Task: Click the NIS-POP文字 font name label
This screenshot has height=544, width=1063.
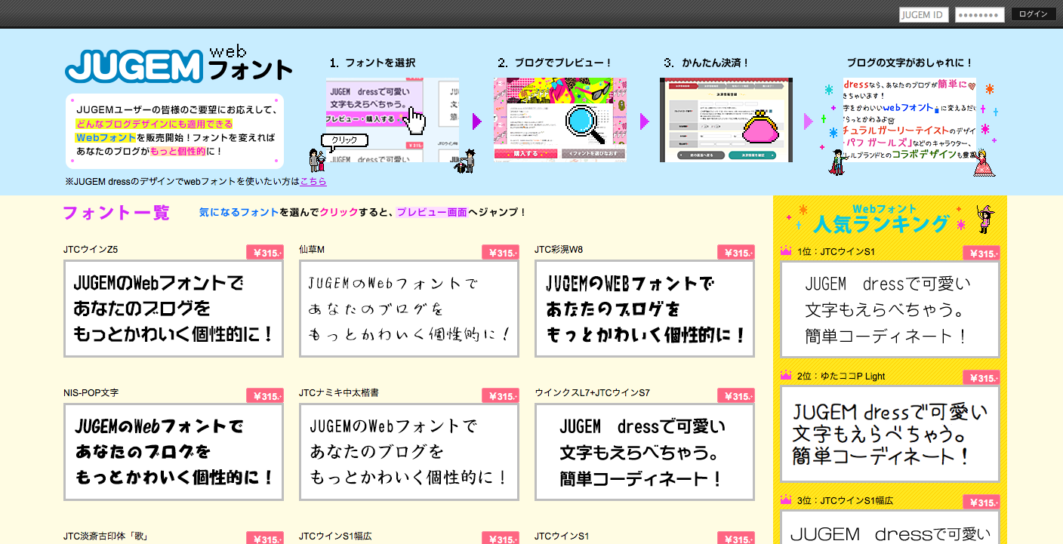Action: coord(91,393)
